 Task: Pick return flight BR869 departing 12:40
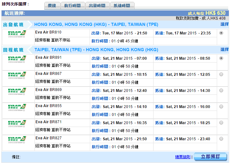(x=221, y=90)
